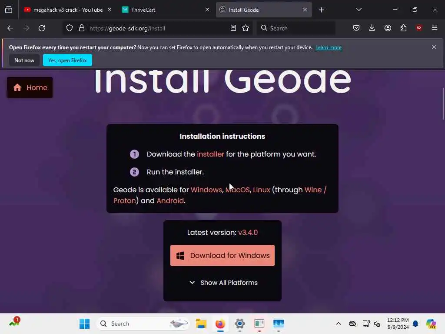Open the Learn more link
This screenshot has height=334, width=445.
329,47
